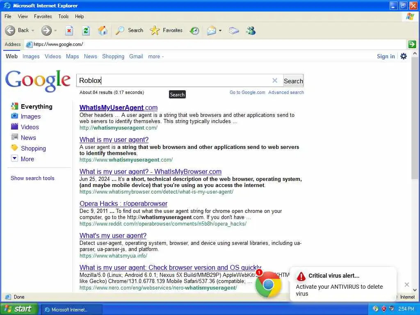Image resolution: width=420 pixels, height=315 pixels.
Task: Click scrollbar down arrow
Action: tap(415, 290)
